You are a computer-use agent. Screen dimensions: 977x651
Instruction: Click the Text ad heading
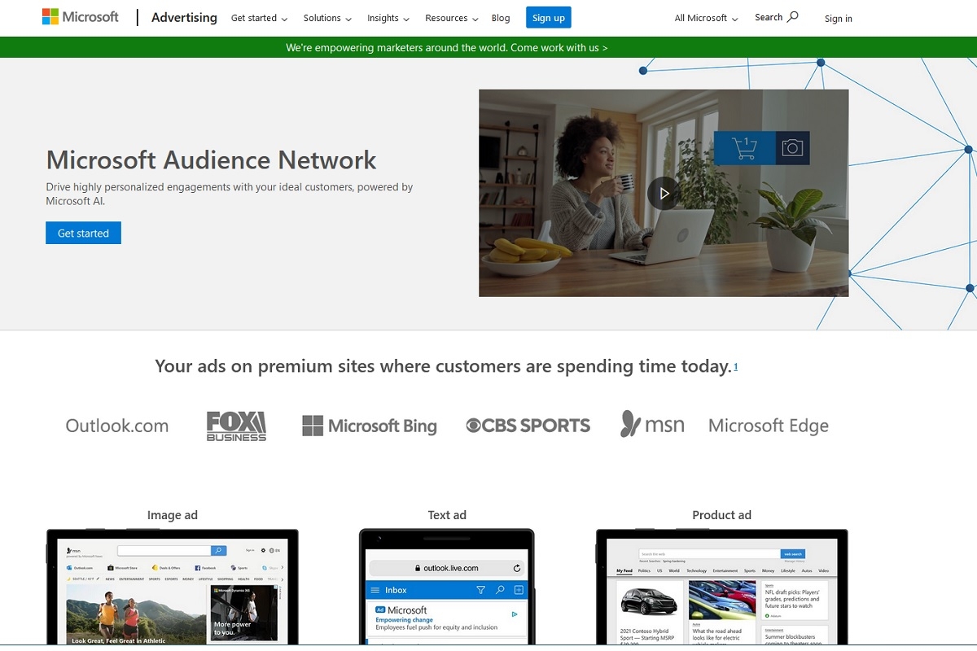[x=447, y=515]
